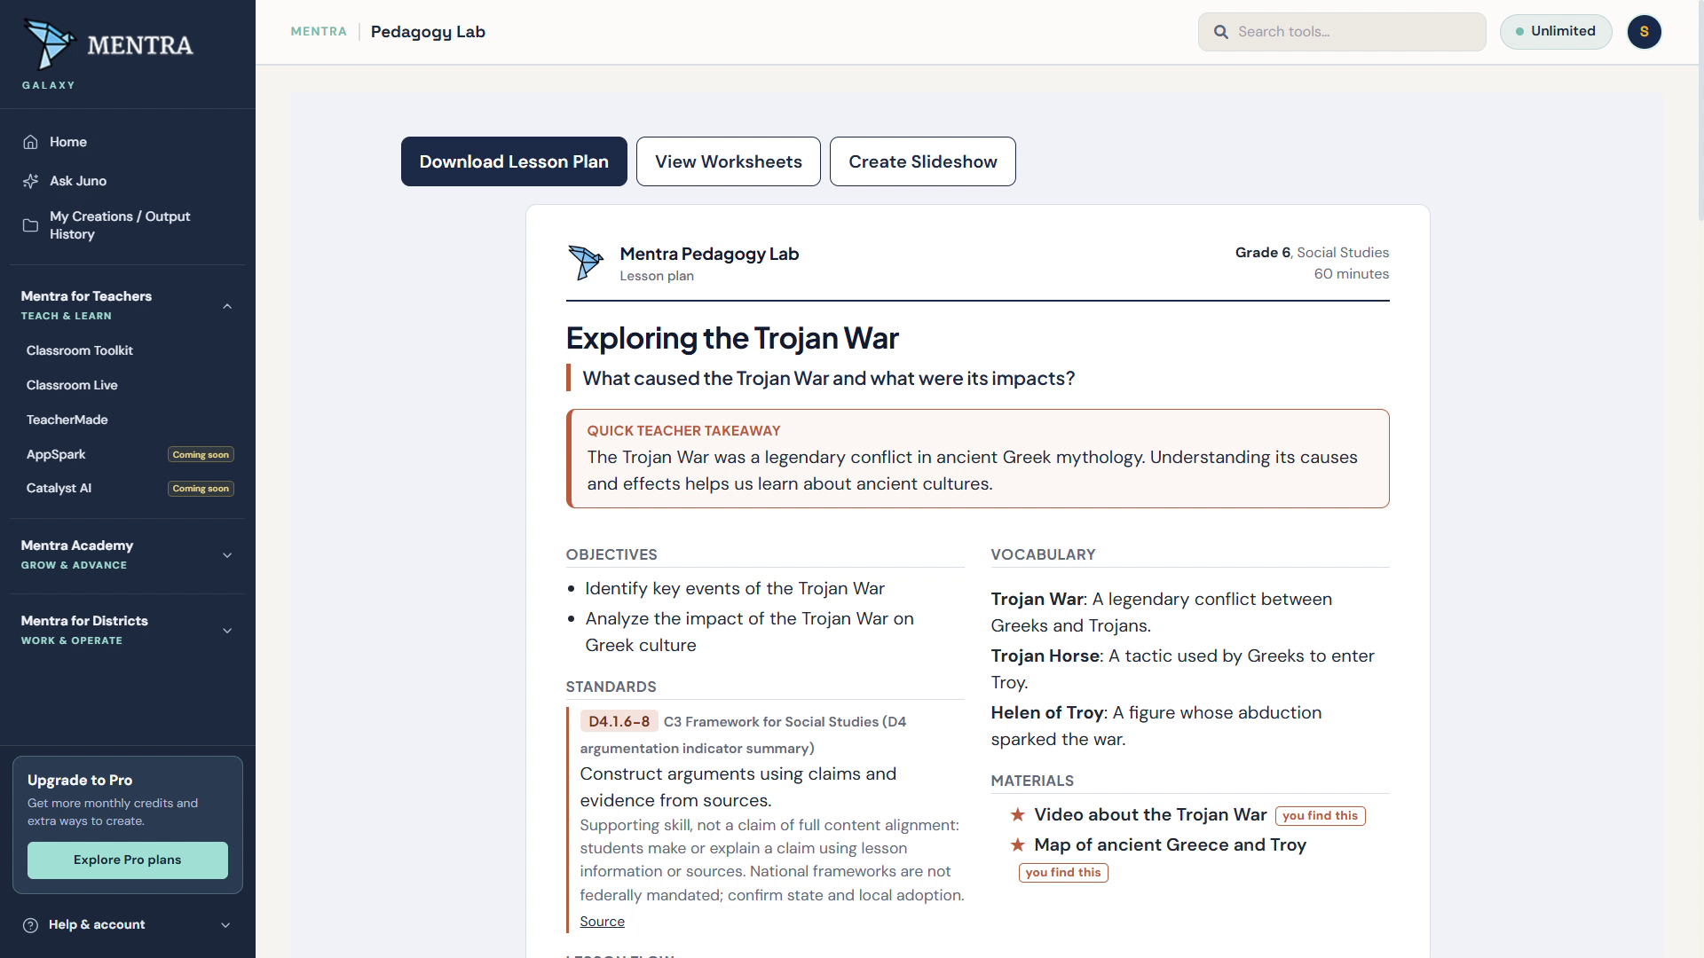
Task: Click the Home label in sidebar
Action: click(x=68, y=142)
